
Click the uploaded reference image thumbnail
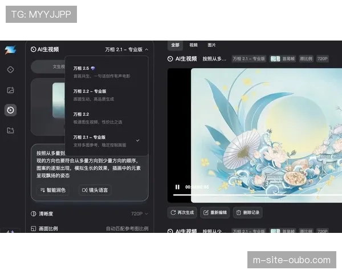(59, 100)
